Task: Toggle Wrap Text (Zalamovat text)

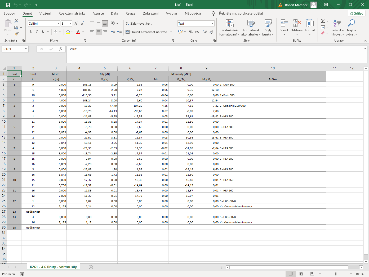Action: tap(139, 24)
